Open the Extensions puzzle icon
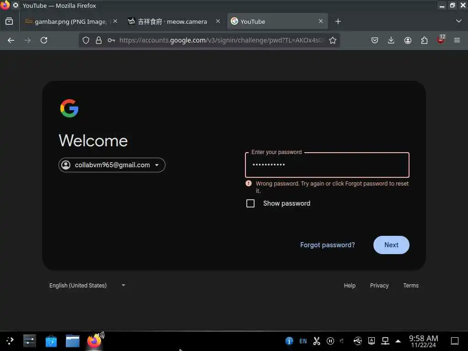This screenshot has height=351, width=468. pos(424,40)
